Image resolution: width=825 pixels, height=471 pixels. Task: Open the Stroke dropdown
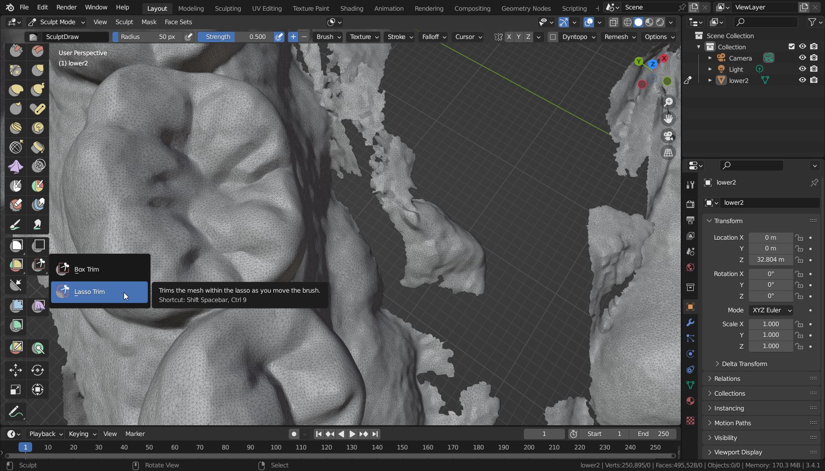[x=400, y=37]
